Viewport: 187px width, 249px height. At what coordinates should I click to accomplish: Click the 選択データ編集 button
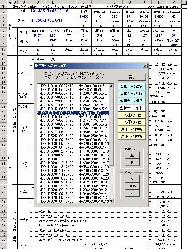pyautogui.click(x=131, y=87)
